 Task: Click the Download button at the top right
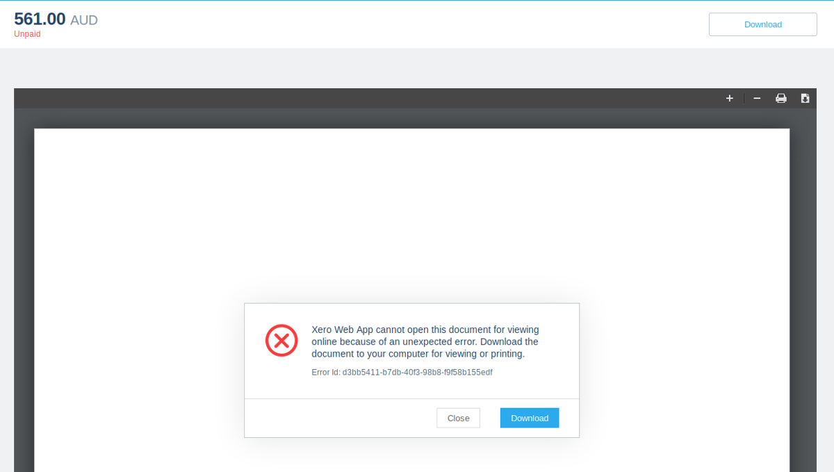point(762,24)
